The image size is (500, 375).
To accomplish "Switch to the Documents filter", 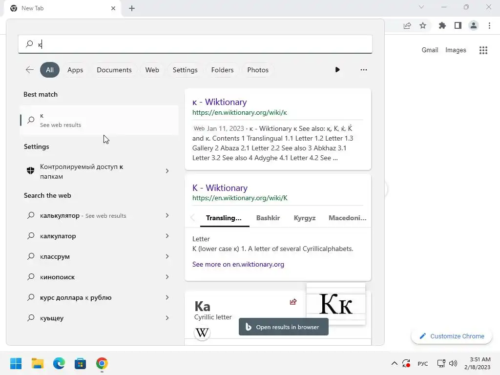I will [x=114, y=70].
